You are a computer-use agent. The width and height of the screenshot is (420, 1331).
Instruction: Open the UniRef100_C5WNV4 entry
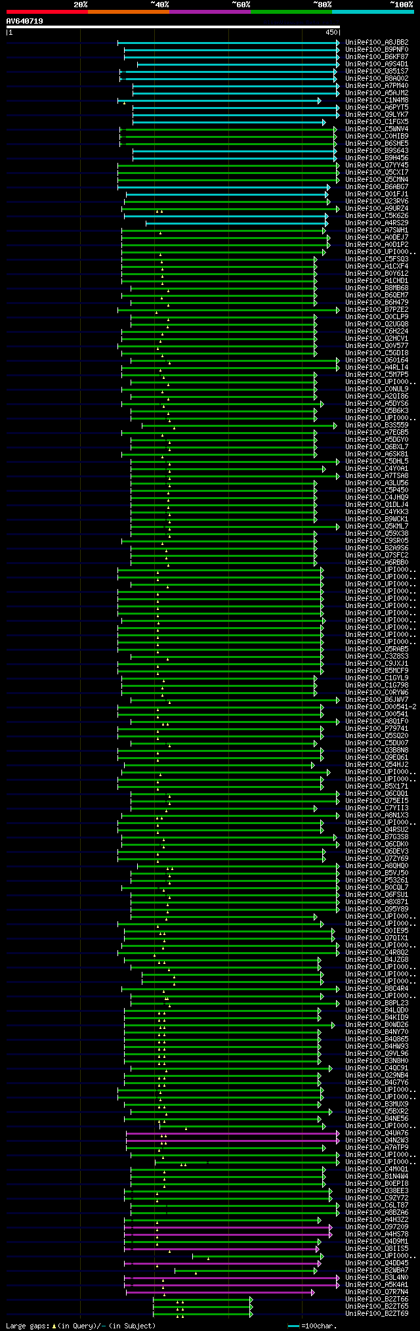377,129
